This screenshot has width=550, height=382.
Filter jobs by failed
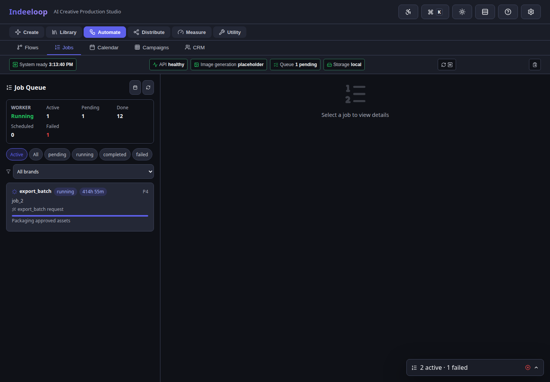[x=142, y=154]
